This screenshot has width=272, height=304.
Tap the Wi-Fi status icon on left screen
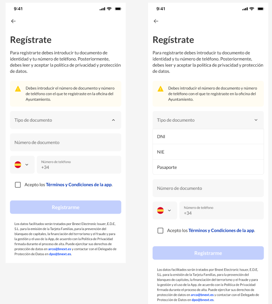pyautogui.click(x=109, y=9)
